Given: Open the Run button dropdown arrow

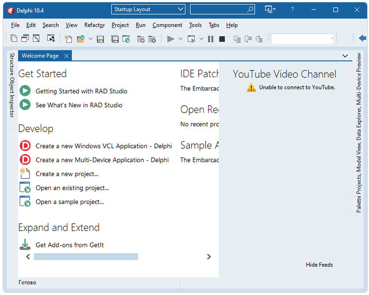Looking at the screenshot, I should tap(181, 39).
